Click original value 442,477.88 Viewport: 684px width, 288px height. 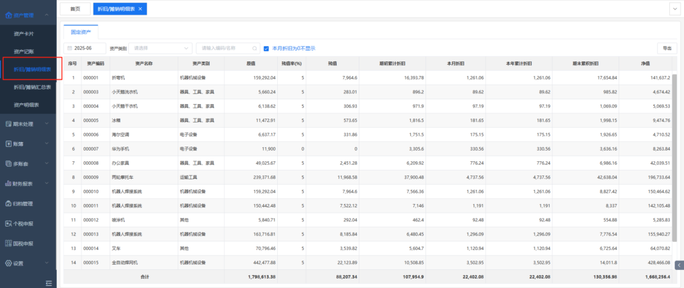[264, 263]
